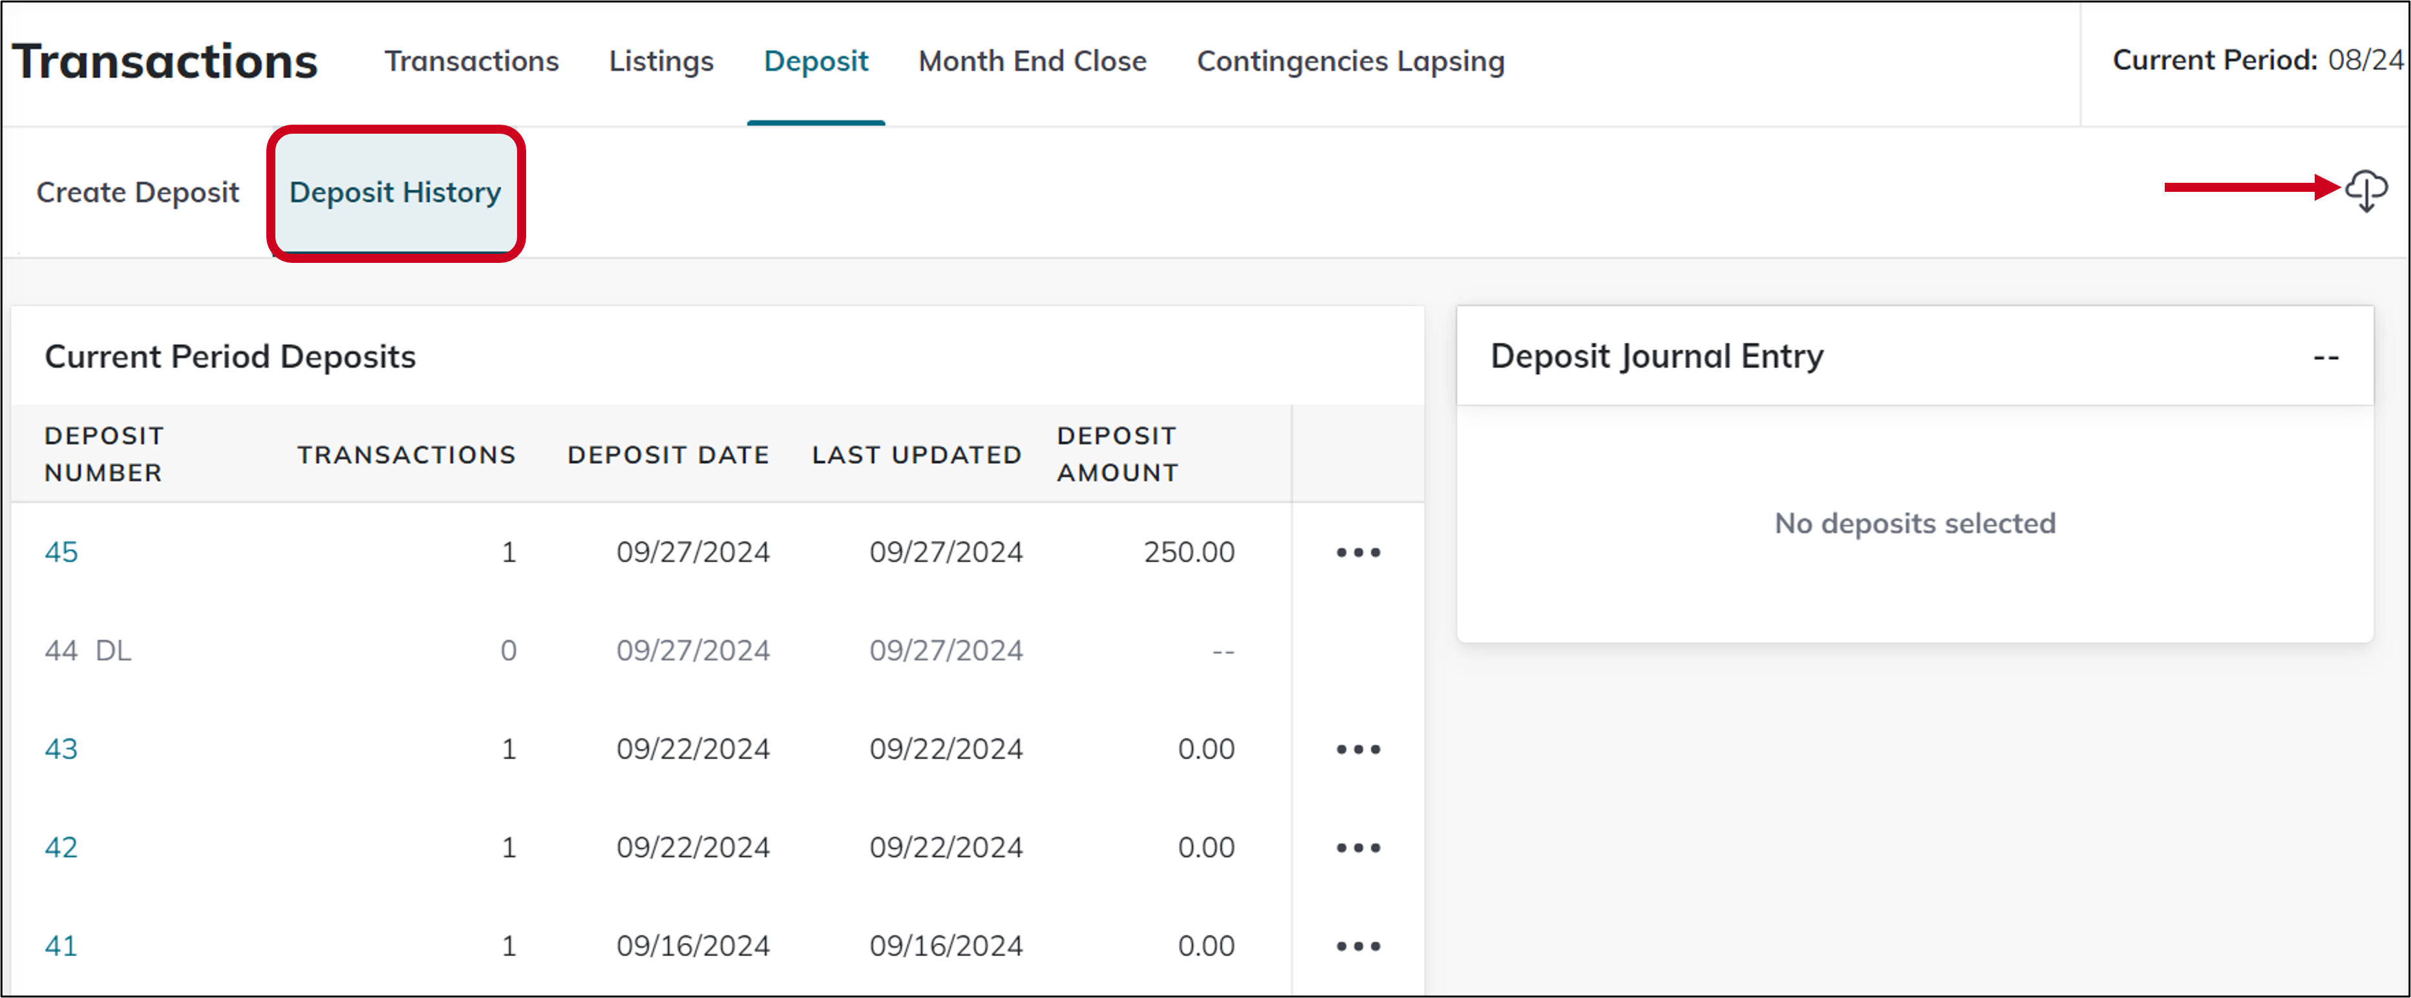Open the actions menu for deposit 43
This screenshot has height=998, width=2411.
(x=1358, y=748)
